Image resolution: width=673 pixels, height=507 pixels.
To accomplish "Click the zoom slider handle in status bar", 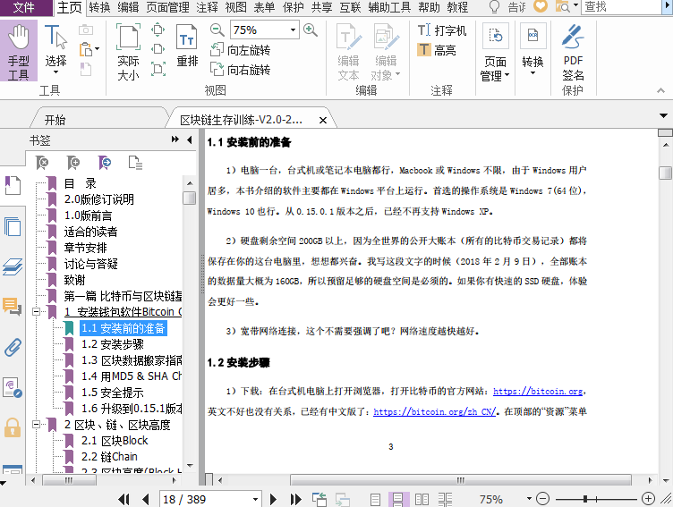I will (585, 499).
